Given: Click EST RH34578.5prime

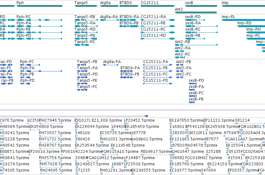Looking at the screenshot, I should point(201,145).
